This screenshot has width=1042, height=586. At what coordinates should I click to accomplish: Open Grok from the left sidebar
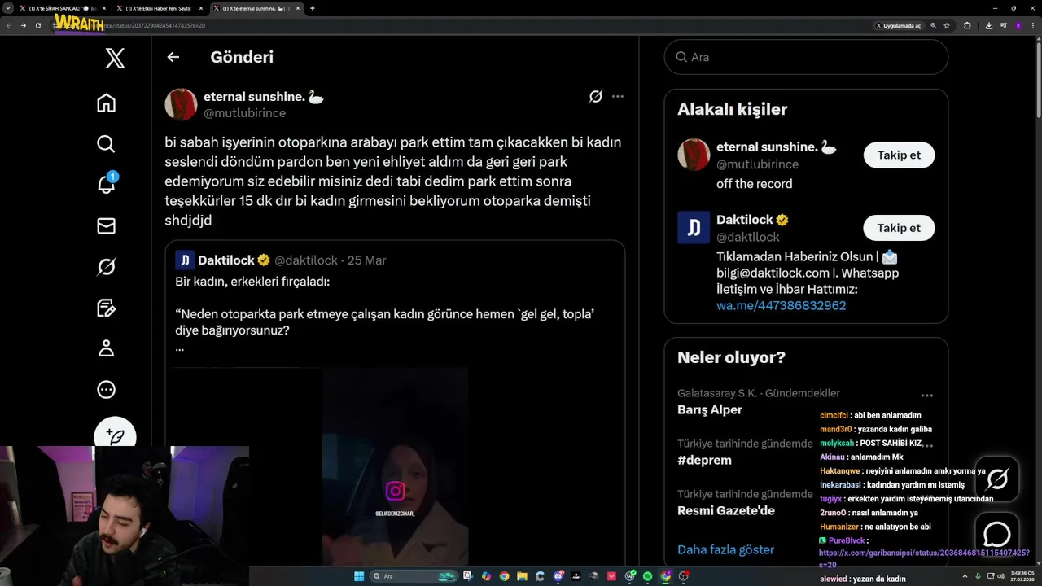pyautogui.click(x=106, y=267)
